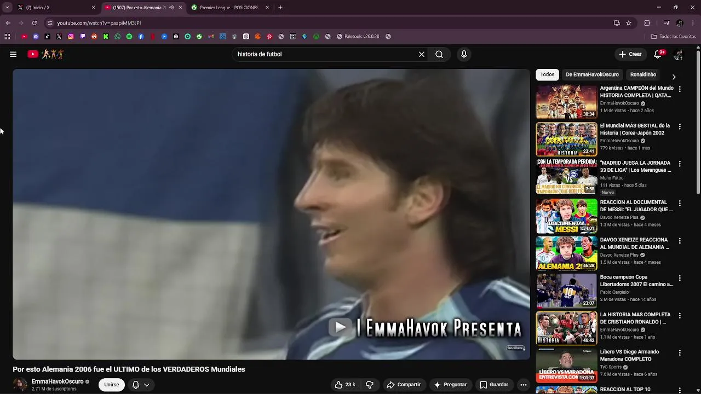
Task: Open the apps grid bookmark icon
Action: point(7,37)
